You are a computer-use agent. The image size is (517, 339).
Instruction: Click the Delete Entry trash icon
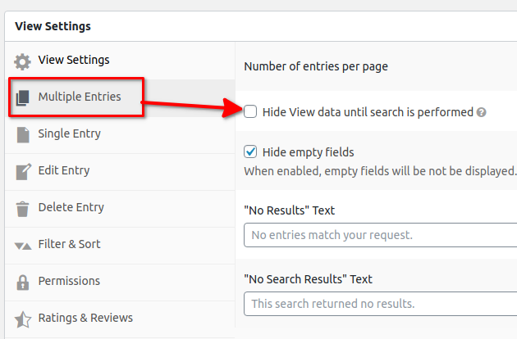[x=23, y=208]
